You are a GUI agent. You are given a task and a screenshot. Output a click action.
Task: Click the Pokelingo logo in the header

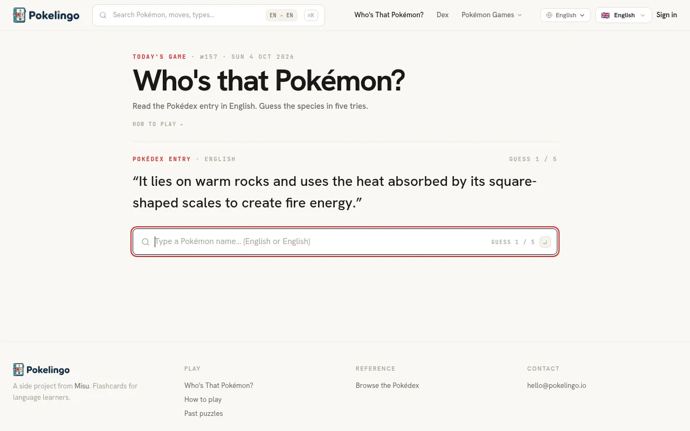click(x=46, y=15)
